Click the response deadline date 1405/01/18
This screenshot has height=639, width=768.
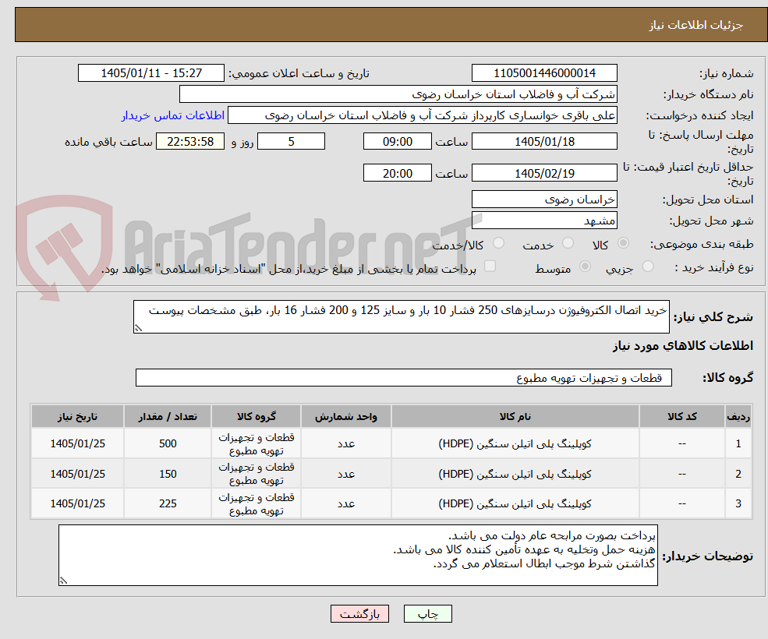(x=544, y=142)
